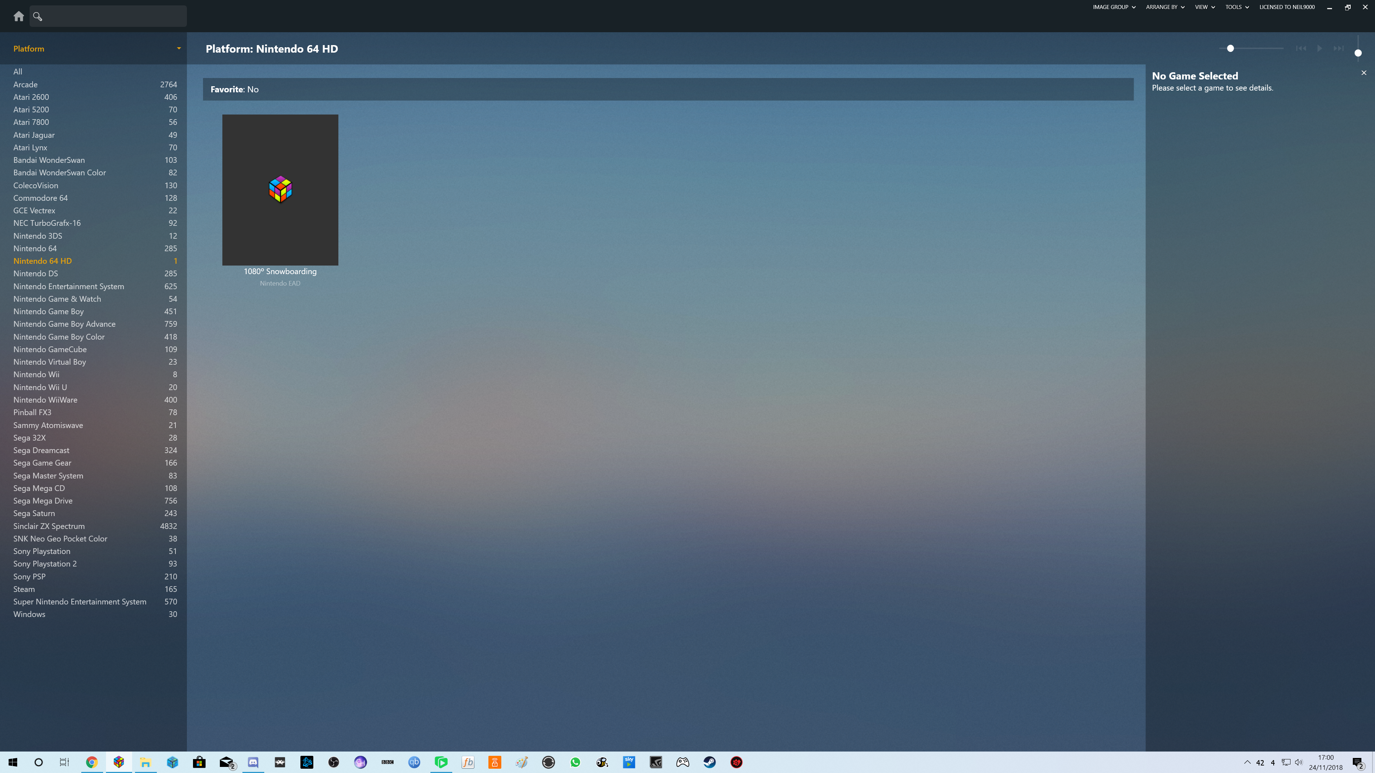Viewport: 1375px width, 773px height.
Task: Click the Licensed To Neil9000 label
Action: [x=1287, y=7]
